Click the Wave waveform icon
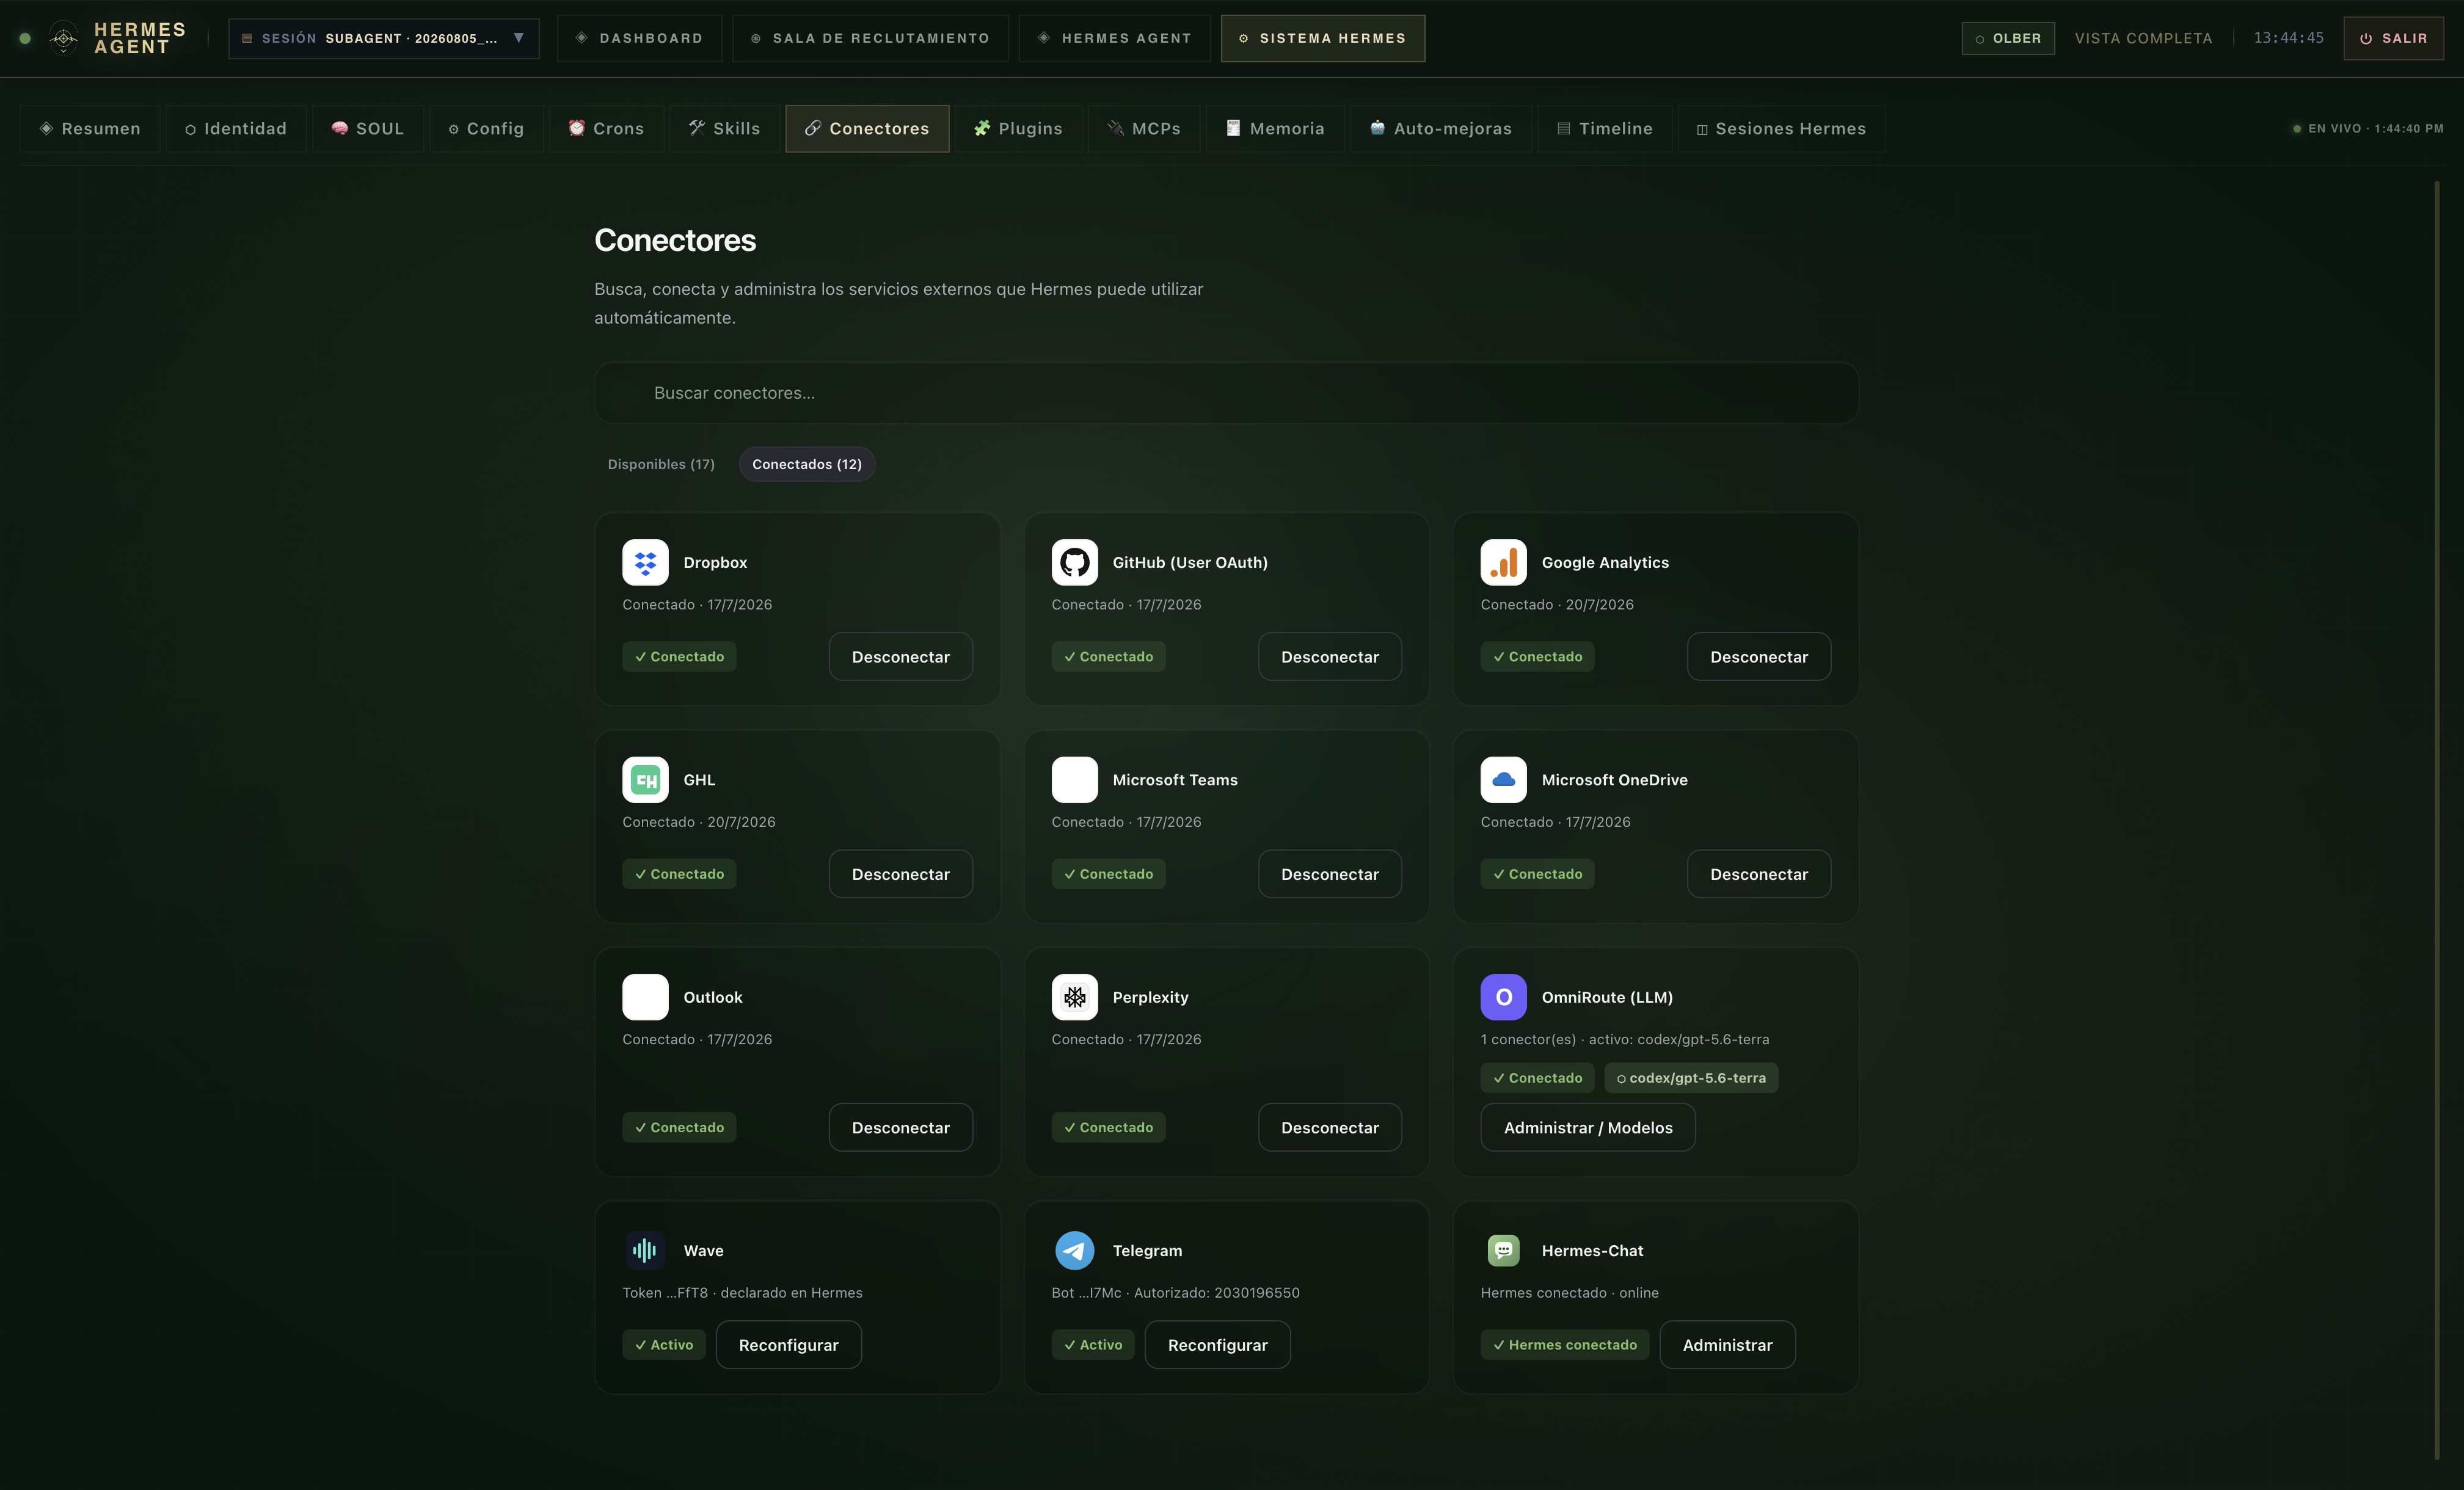 point(645,1250)
